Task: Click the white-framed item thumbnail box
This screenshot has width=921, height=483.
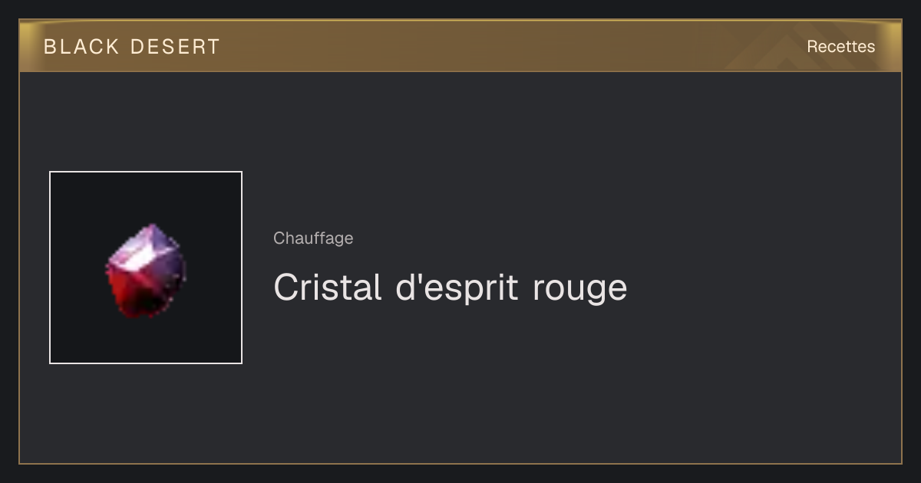Action: tap(146, 268)
